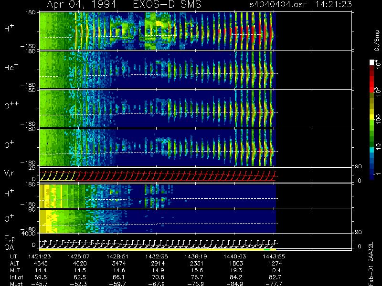Click the green segment in the QA bar
This screenshot has height=286, width=382.
tap(267, 249)
